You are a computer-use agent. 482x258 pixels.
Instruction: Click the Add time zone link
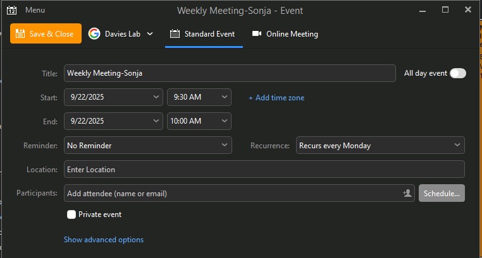[x=276, y=98]
